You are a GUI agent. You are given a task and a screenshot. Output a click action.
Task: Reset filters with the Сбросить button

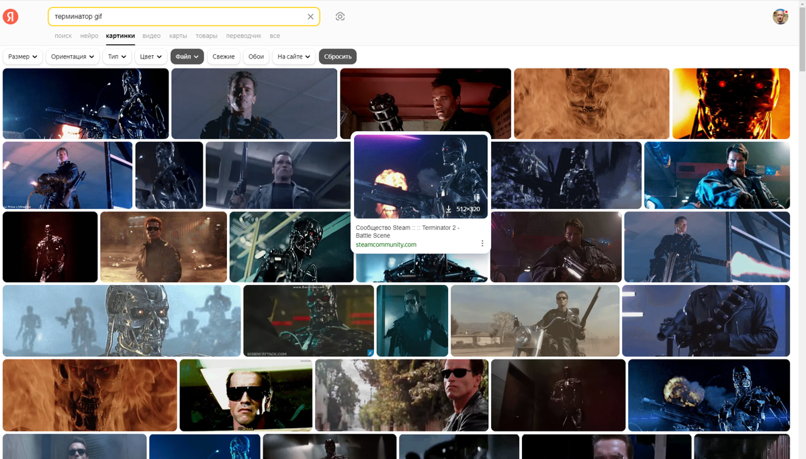pos(338,57)
